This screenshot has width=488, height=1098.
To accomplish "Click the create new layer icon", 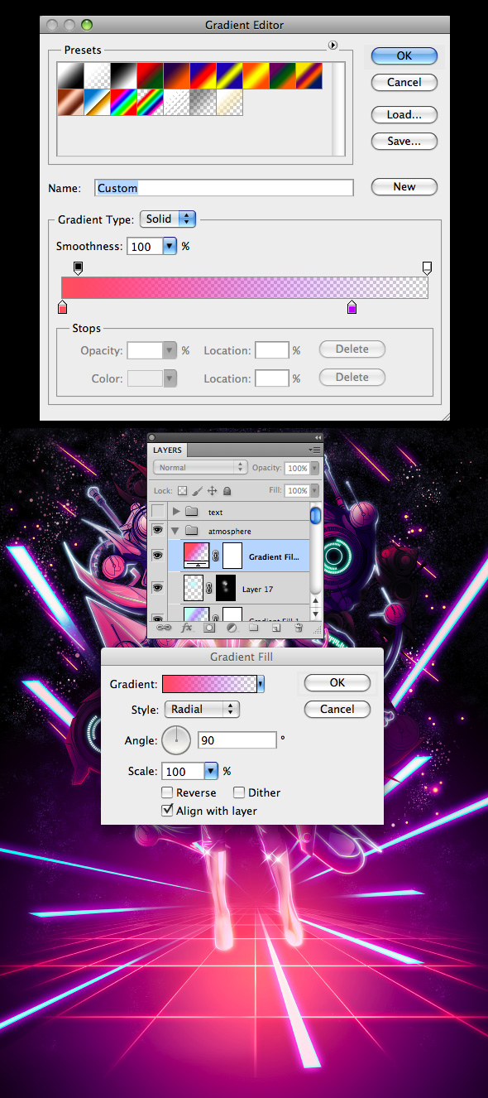I will [x=275, y=628].
